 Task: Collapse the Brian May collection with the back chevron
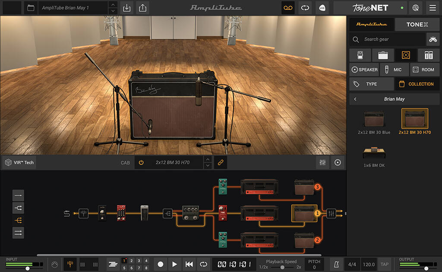pyautogui.click(x=355, y=99)
